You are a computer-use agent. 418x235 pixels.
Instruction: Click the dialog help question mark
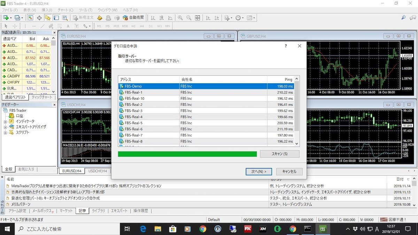click(x=286, y=46)
